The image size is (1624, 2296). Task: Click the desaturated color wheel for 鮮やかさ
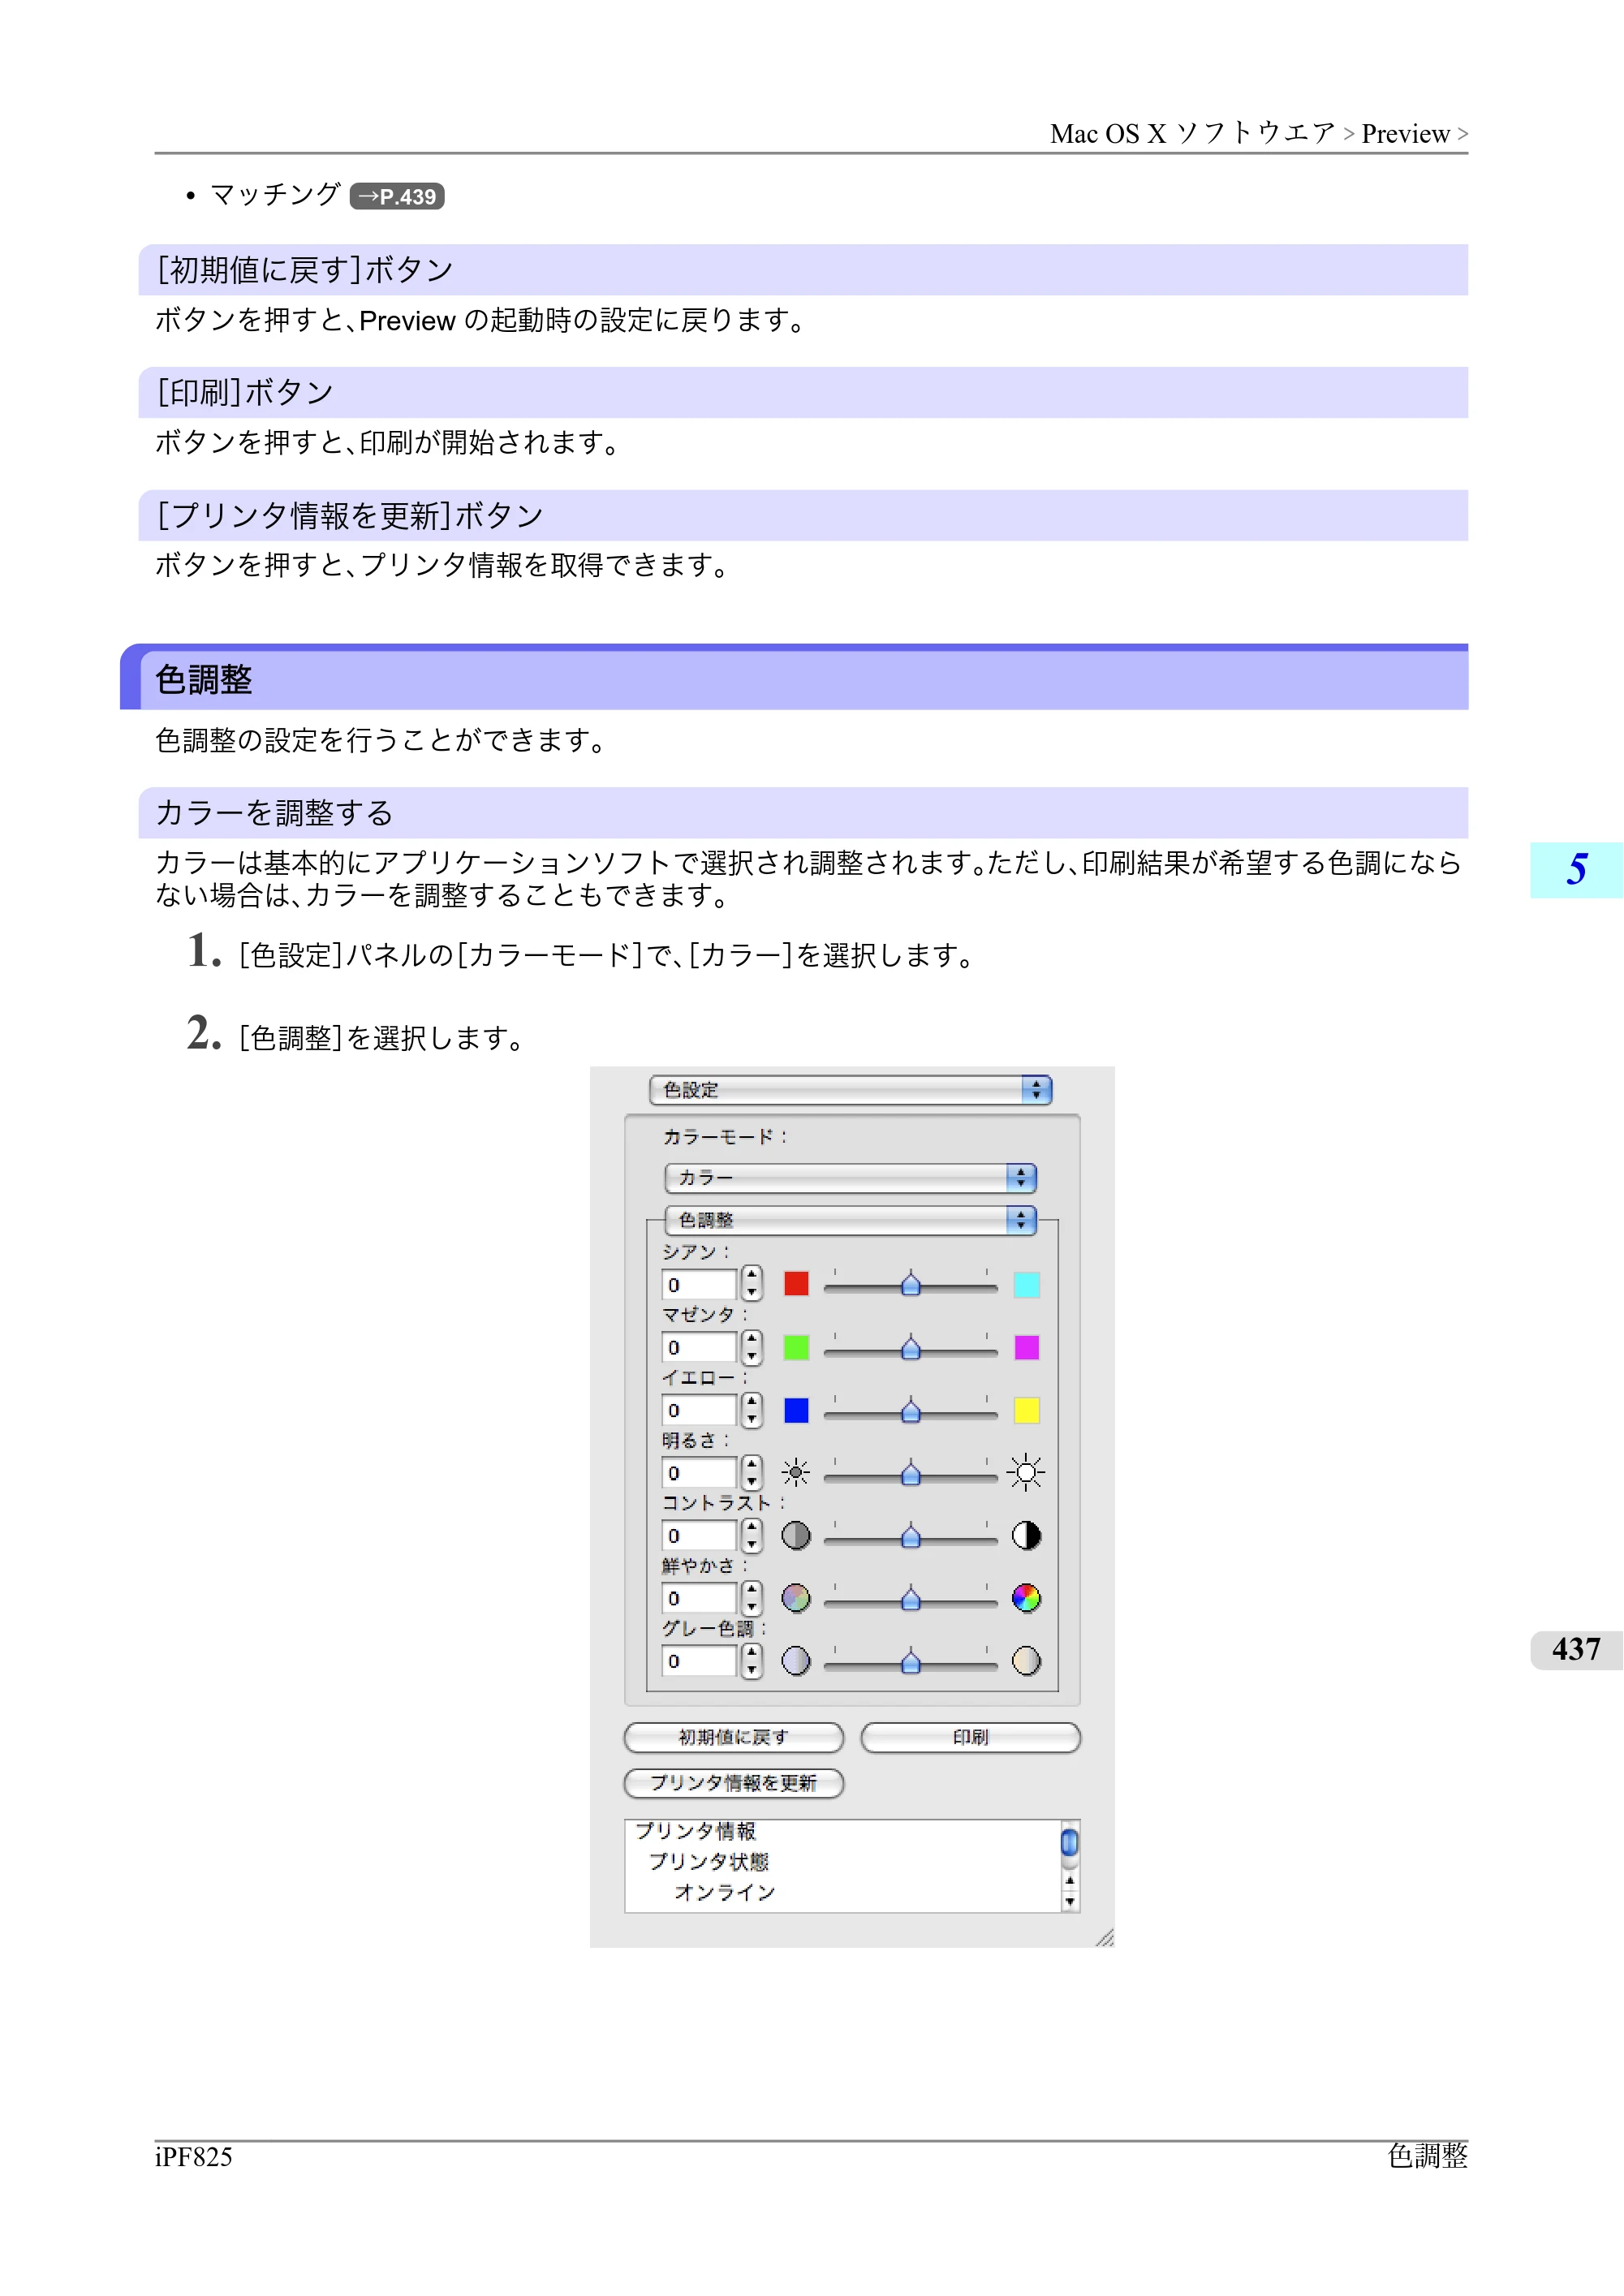(796, 1598)
